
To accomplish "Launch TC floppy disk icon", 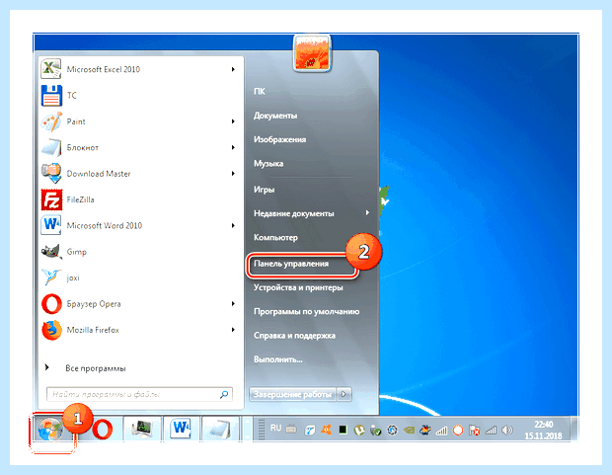I will [51, 96].
